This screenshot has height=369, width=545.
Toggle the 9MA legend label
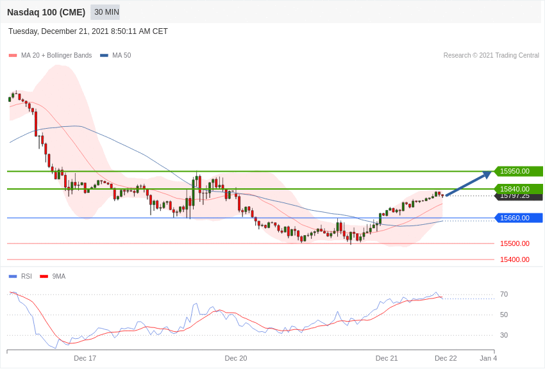pyautogui.click(x=59, y=277)
